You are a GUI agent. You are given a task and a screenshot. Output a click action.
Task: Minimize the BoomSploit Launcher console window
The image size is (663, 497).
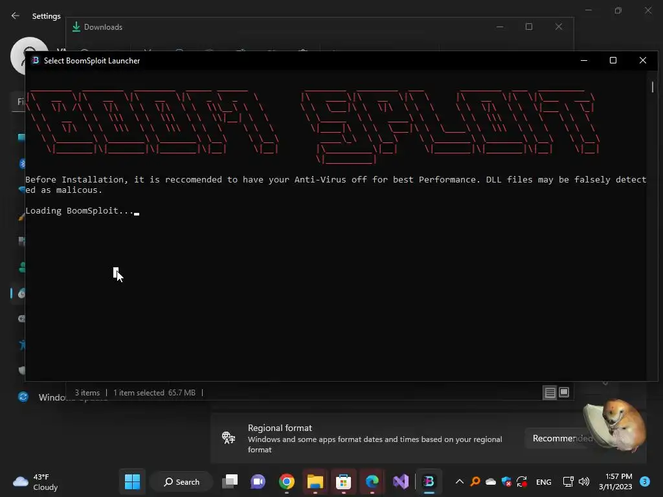click(584, 60)
